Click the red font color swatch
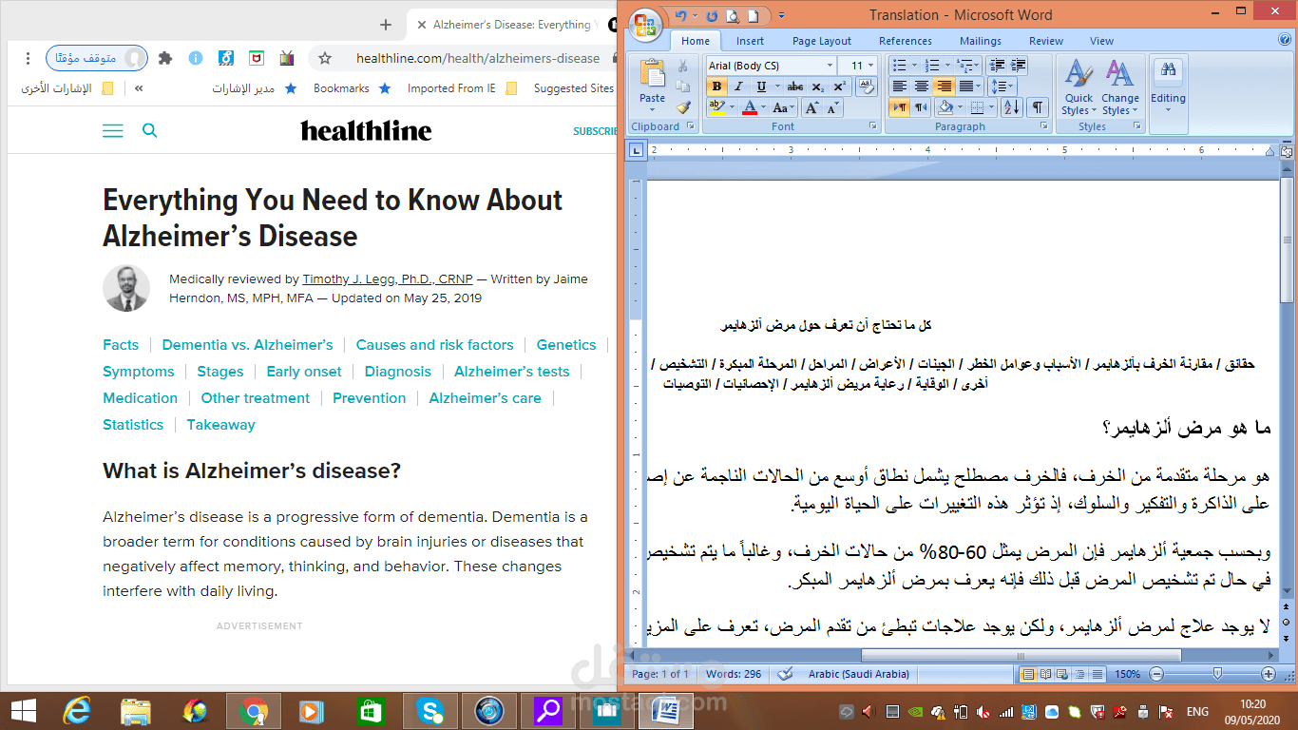1298x730 pixels. coord(750,108)
